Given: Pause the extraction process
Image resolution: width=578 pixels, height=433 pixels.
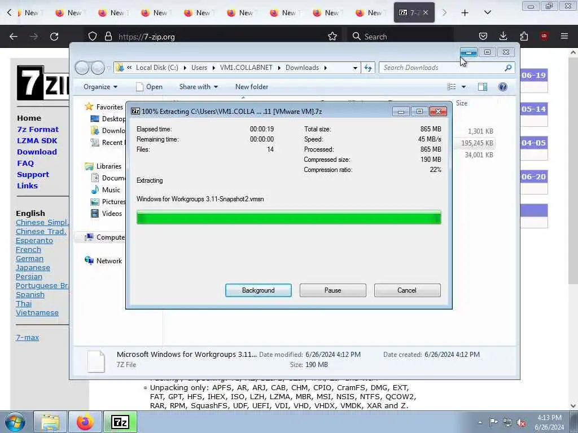Looking at the screenshot, I should coord(332,290).
